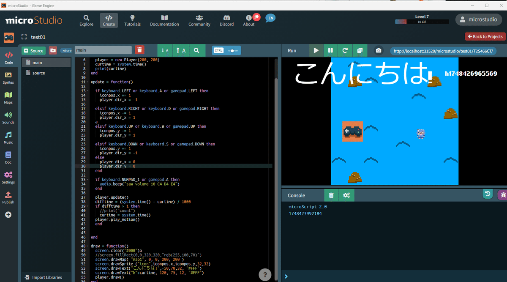The height and width of the screenshot is (282, 507).
Task: Expand the console input with blue chevron
Action: pos(286,276)
